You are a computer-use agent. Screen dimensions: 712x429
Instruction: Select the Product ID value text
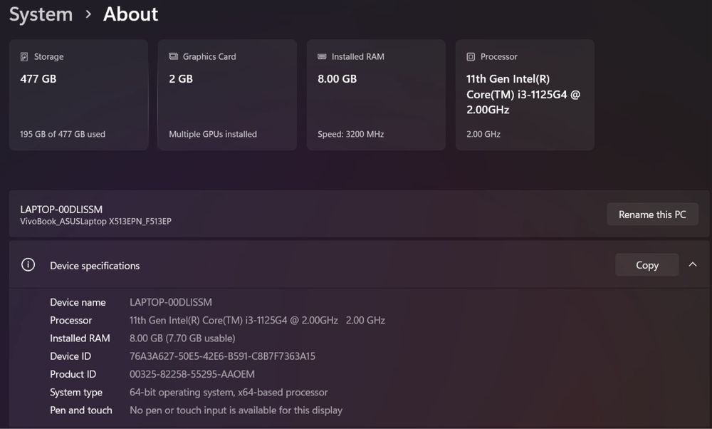(192, 374)
